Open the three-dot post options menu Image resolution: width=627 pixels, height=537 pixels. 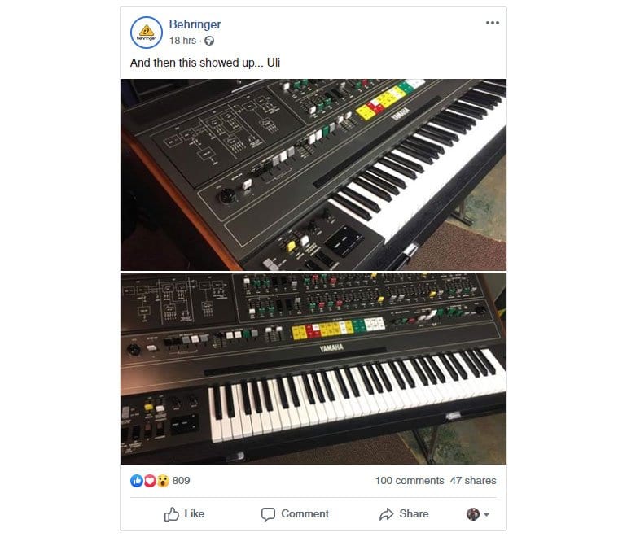493,23
